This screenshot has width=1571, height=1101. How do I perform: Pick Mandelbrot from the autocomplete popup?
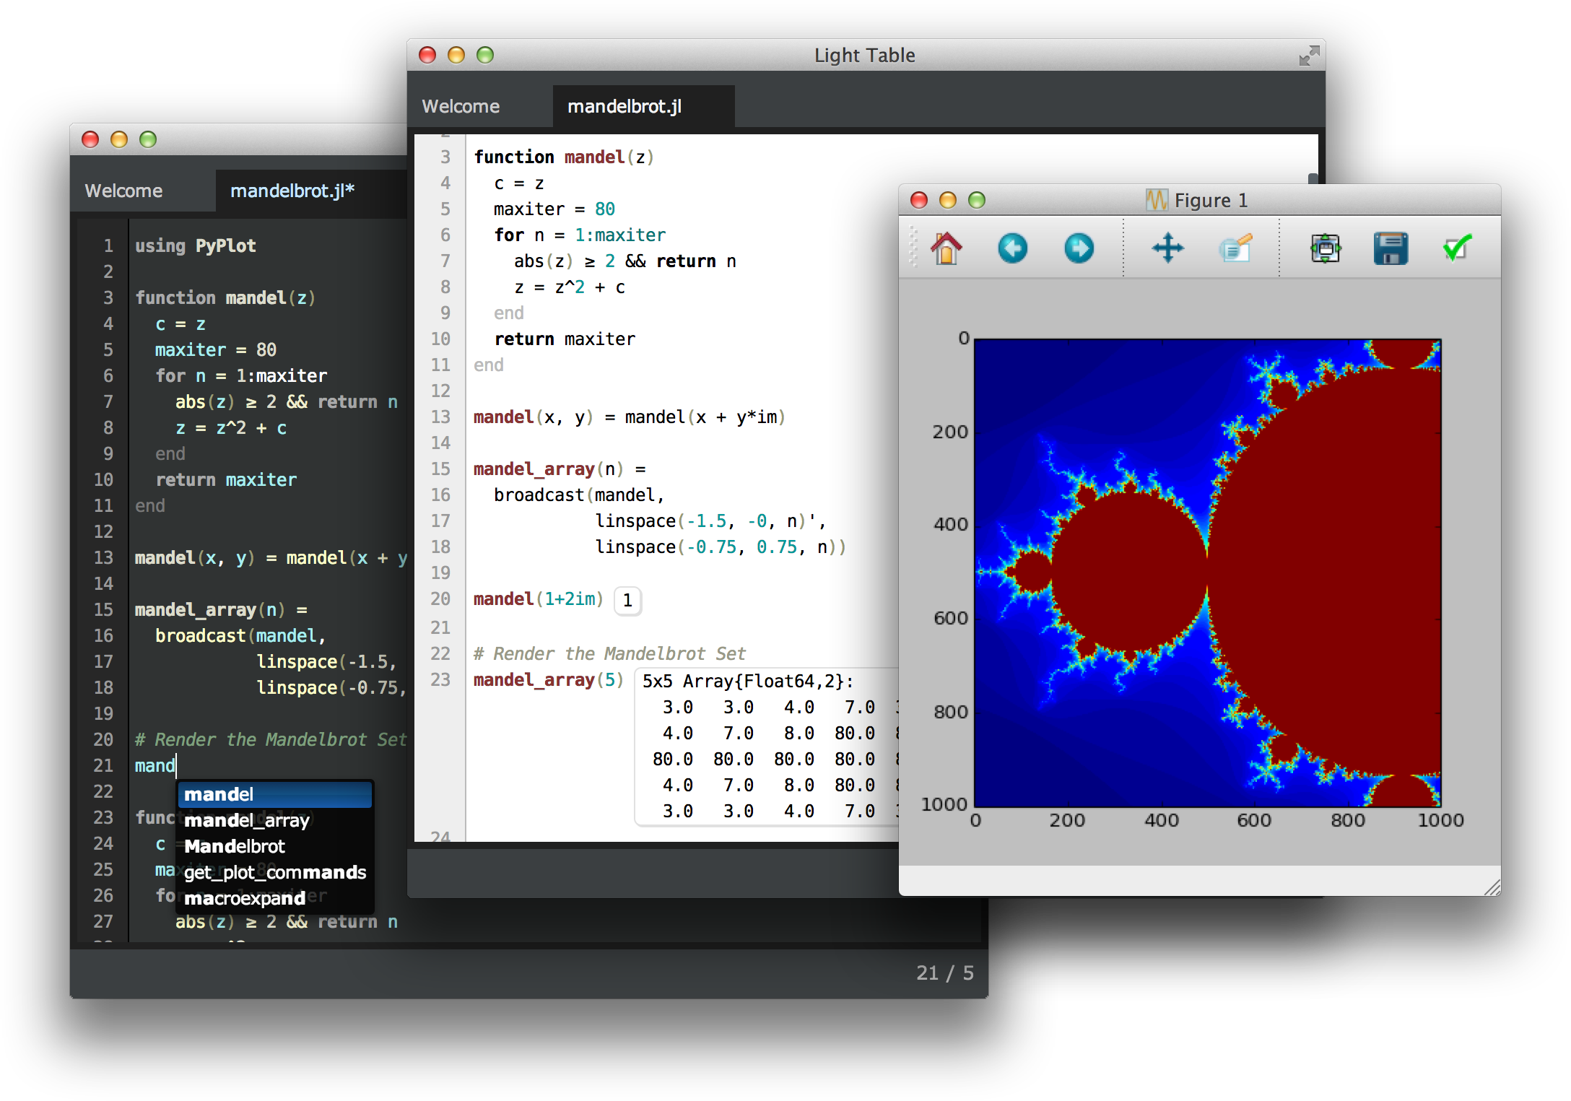click(x=235, y=847)
